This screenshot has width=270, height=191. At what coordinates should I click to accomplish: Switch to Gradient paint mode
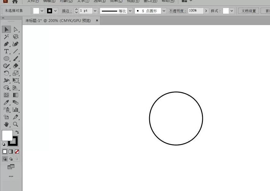[x=11, y=151]
